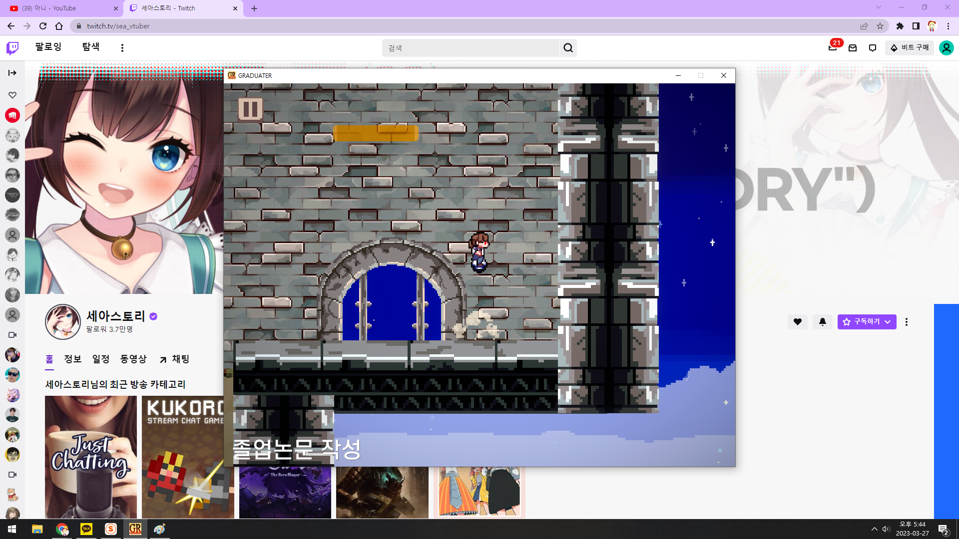Minimize the GRADUATER window
The image size is (959, 539).
coord(678,75)
